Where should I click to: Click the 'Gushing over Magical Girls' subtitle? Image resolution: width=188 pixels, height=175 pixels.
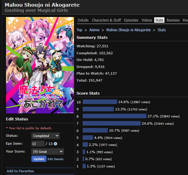pyautogui.click(x=36, y=10)
